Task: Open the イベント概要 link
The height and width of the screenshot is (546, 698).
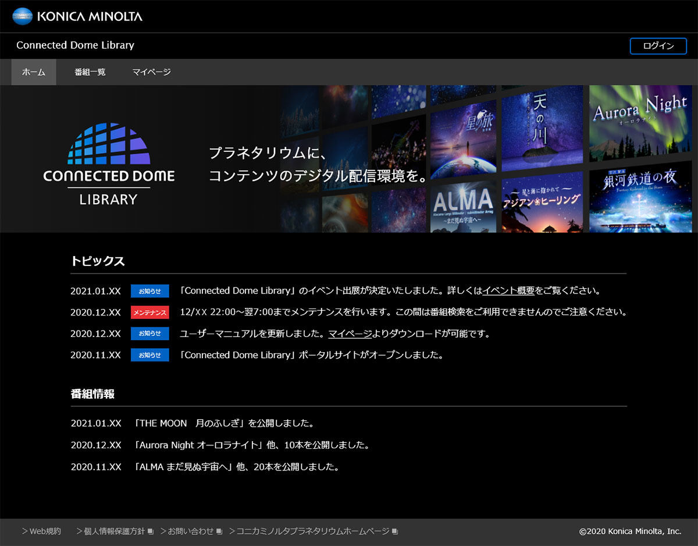Action: [x=508, y=290]
